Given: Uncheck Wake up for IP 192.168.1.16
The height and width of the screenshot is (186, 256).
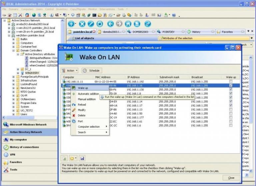Looking at the screenshot, I should pos(231,85).
